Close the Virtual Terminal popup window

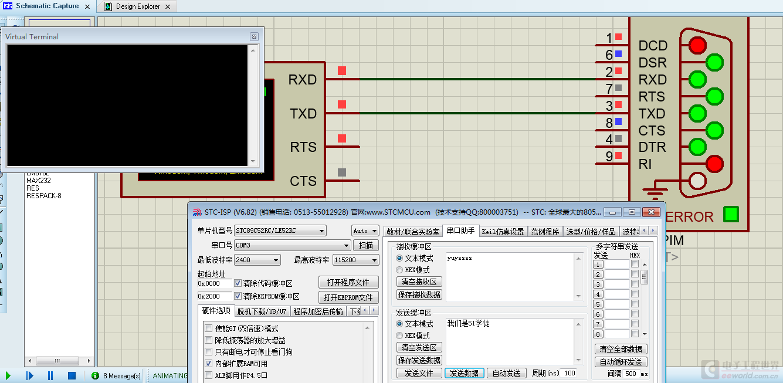pos(254,36)
